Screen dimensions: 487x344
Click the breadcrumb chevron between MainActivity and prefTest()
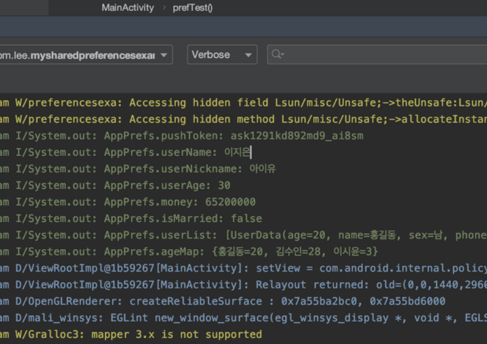(x=164, y=7)
